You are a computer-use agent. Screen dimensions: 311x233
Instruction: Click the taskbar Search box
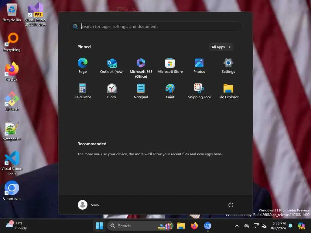[140, 226]
